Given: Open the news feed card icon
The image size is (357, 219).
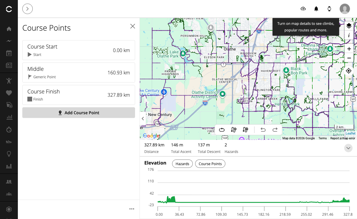Looking at the screenshot, I should [9, 65].
